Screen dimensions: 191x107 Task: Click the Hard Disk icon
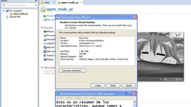pos(45,40)
